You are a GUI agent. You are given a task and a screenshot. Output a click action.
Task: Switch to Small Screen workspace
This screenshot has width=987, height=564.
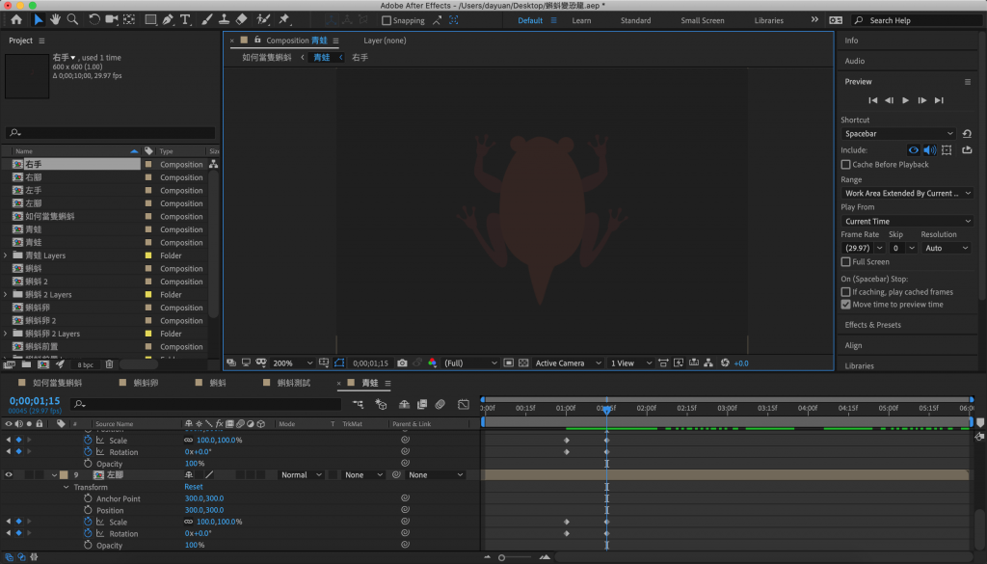click(x=702, y=21)
